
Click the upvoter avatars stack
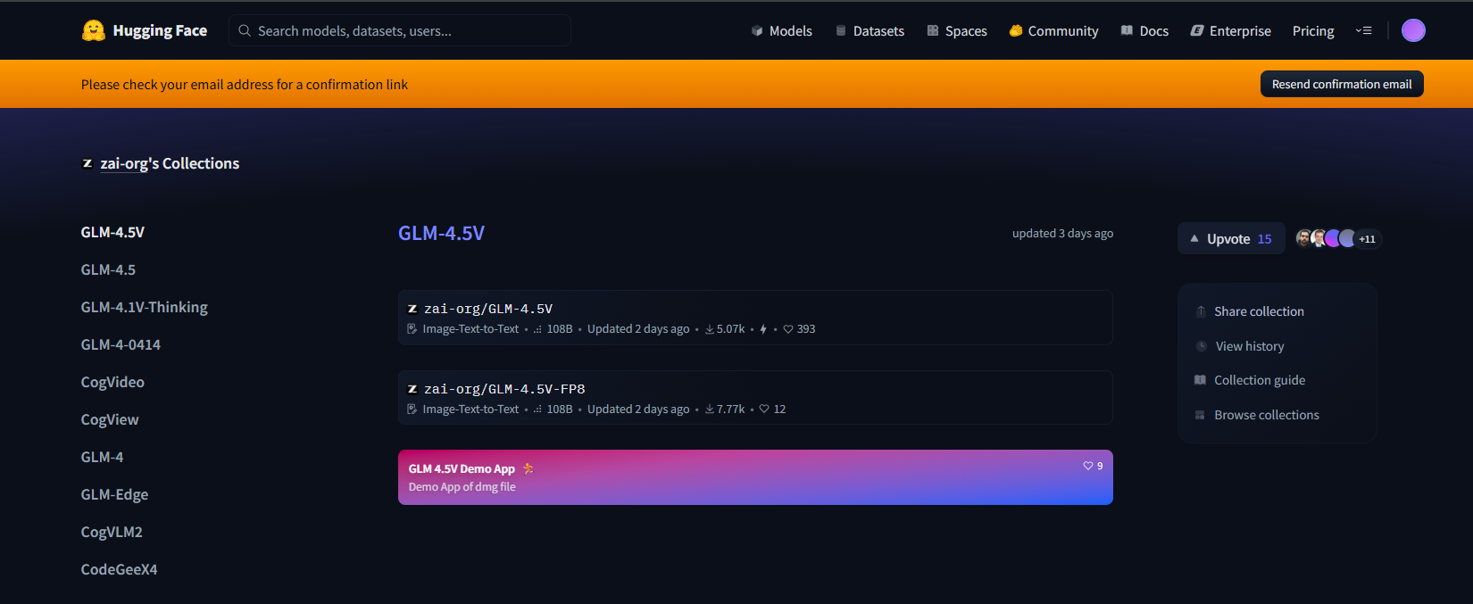1327,238
